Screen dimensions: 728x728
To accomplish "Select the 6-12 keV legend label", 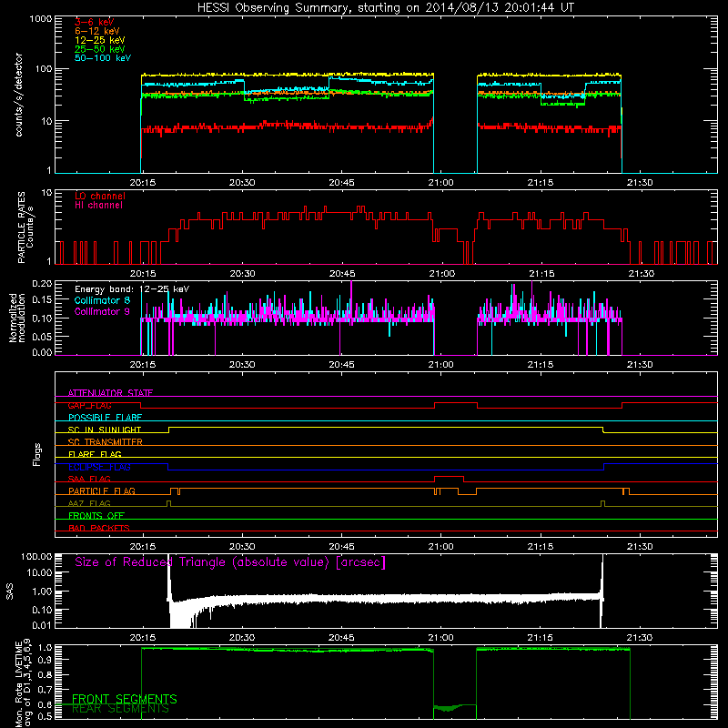I will tap(96, 31).
